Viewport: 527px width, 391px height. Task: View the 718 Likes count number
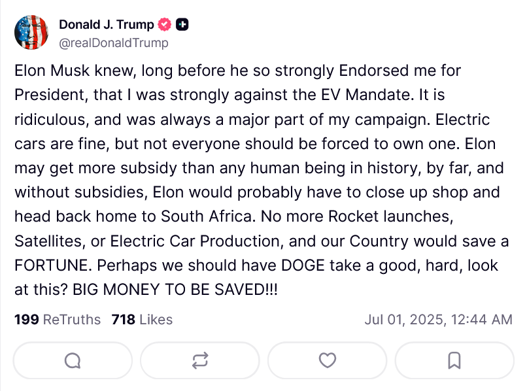click(x=124, y=319)
